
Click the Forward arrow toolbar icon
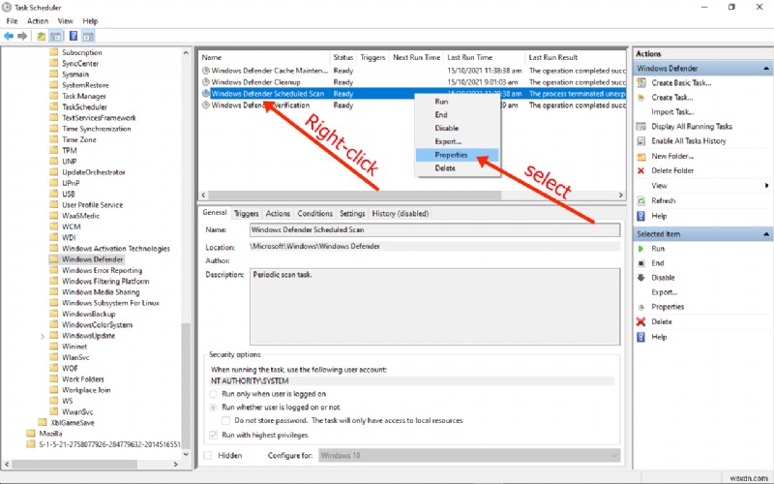pos(22,36)
